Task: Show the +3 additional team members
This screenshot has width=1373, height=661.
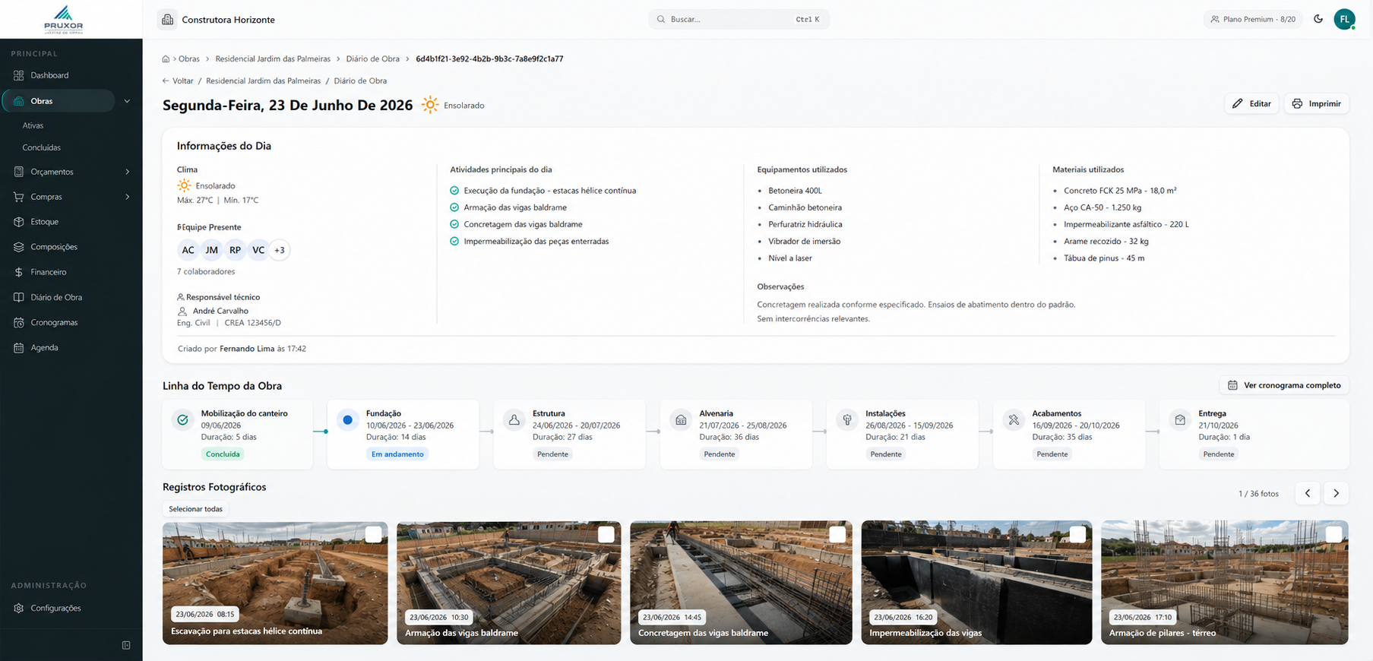Action: click(280, 250)
